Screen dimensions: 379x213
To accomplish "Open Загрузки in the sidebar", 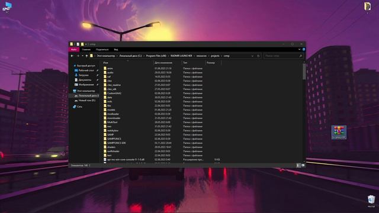I will click(x=83, y=75).
